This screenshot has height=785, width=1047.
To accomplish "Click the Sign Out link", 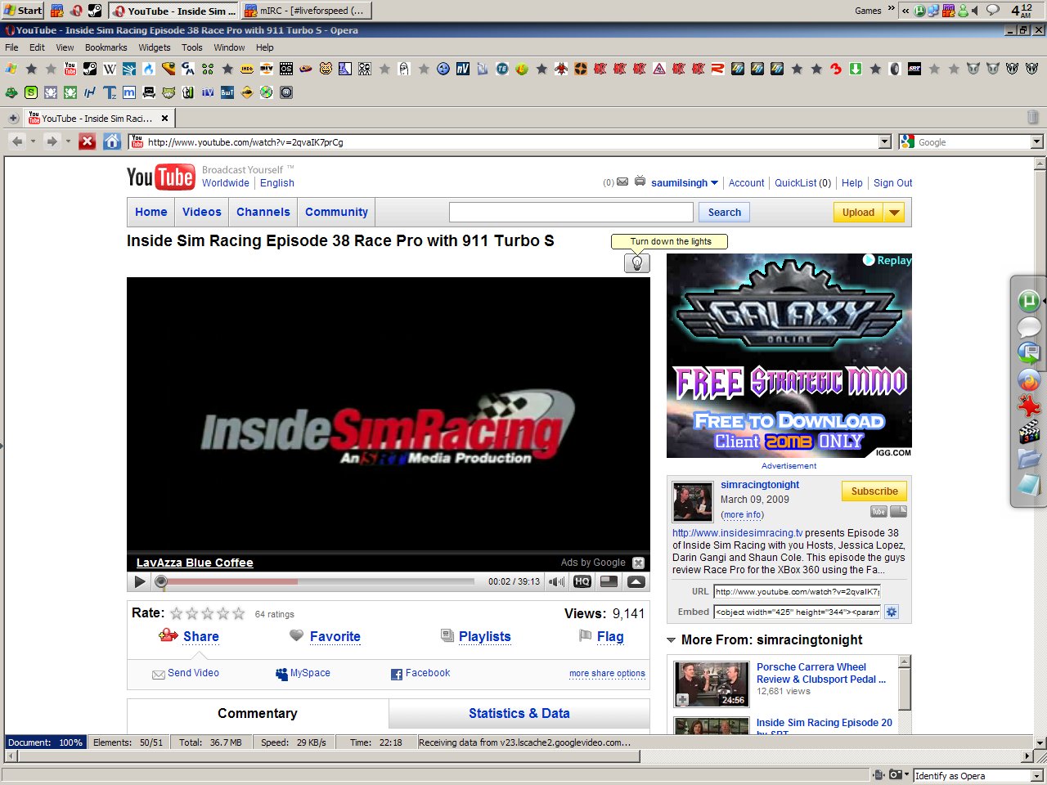I will (892, 183).
